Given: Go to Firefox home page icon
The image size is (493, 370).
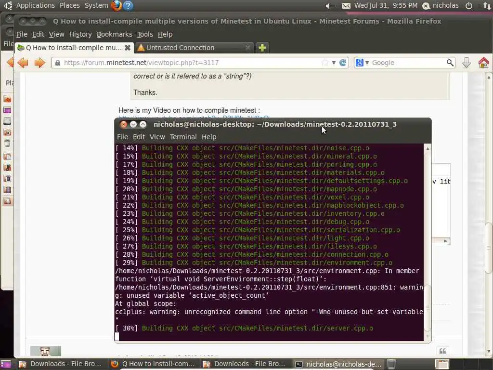Looking at the screenshot, I should click(x=483, y=63).
